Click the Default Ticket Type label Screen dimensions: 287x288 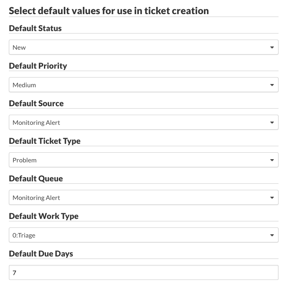pyautogui.click(x=45, y=141)
